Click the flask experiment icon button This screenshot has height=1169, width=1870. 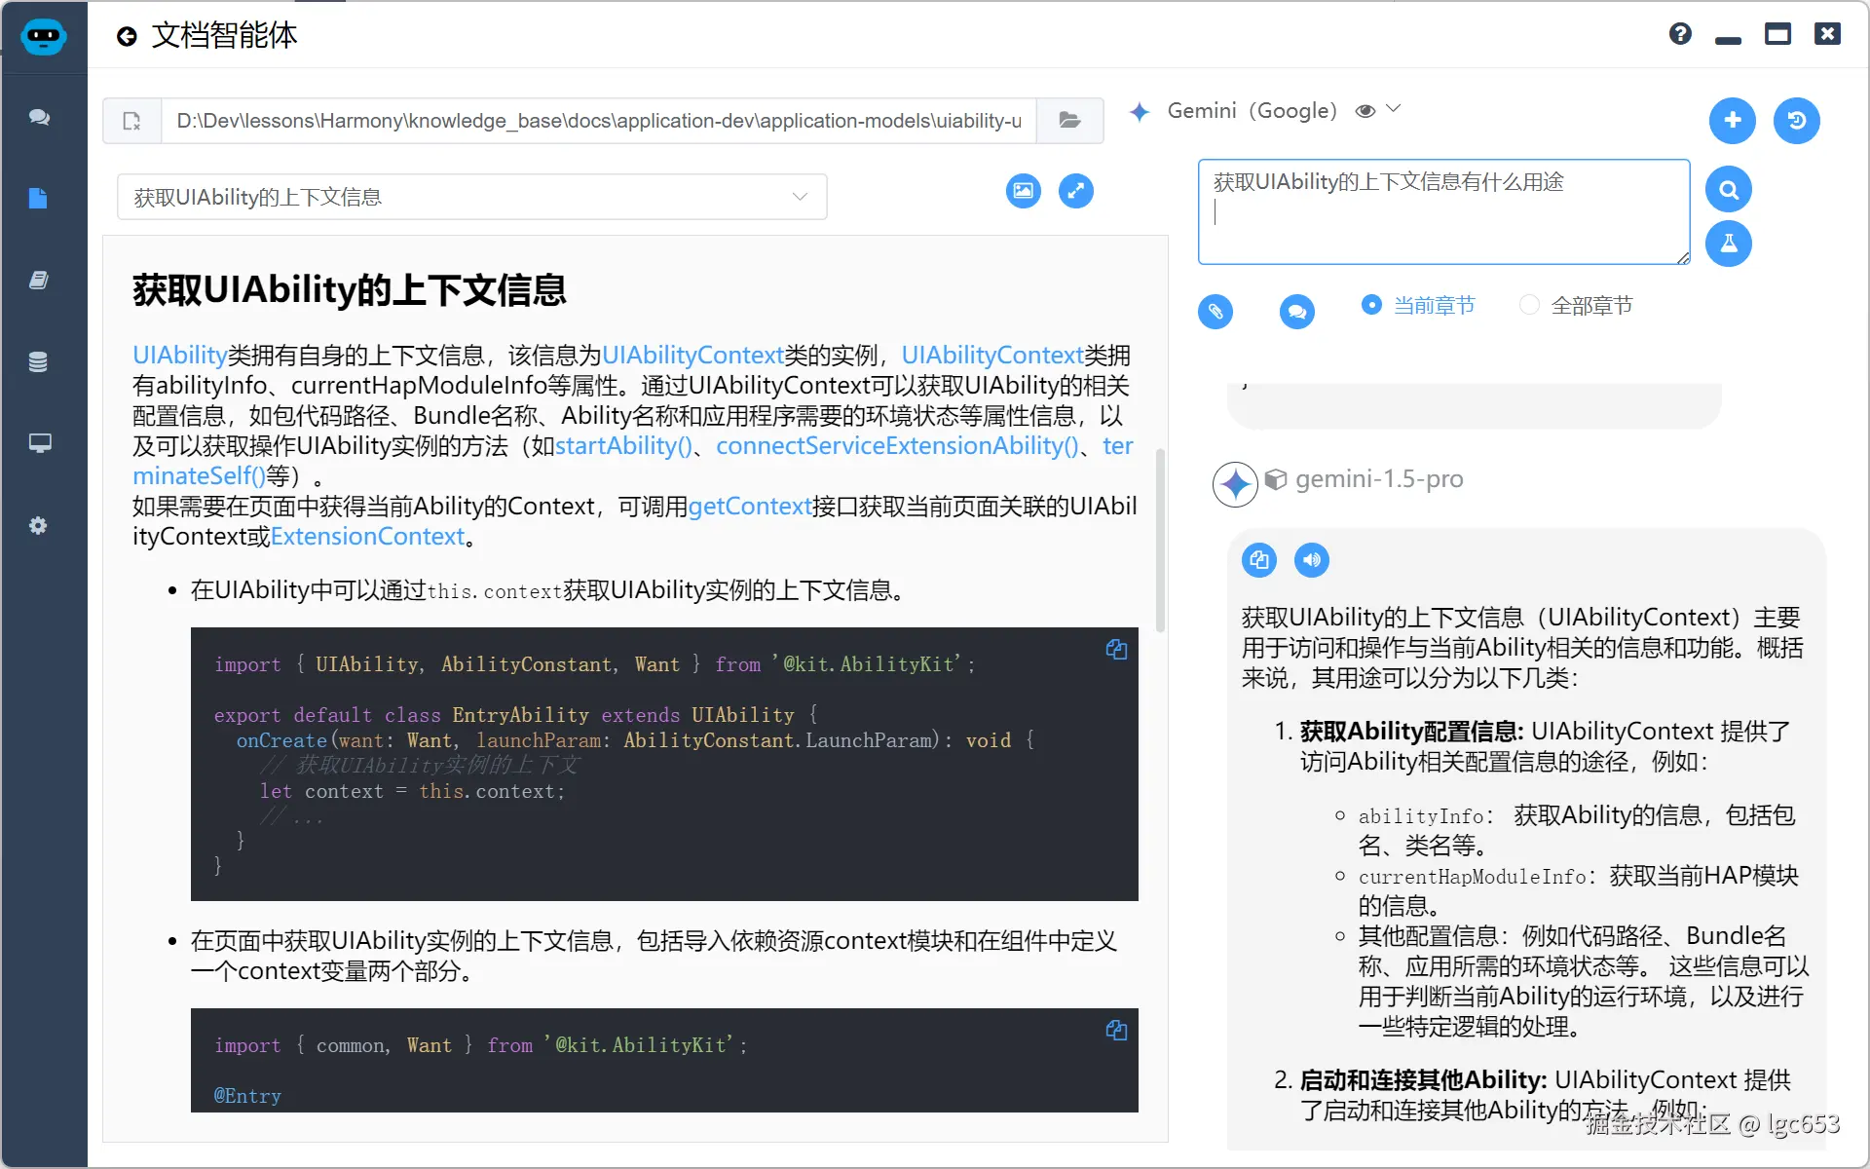click(x=1728, y=244)
